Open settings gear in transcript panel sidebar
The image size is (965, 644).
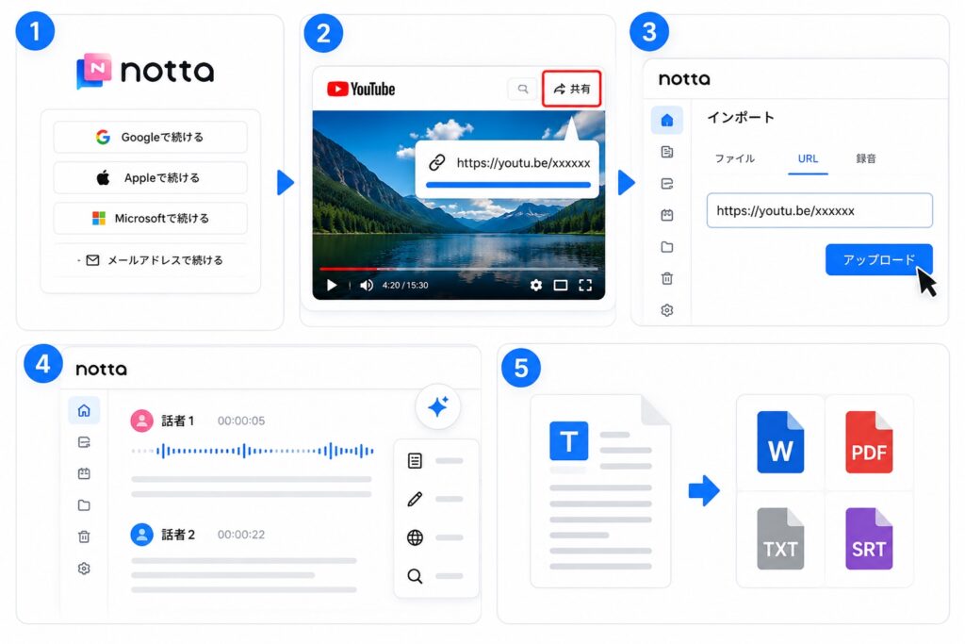(84, 569)
